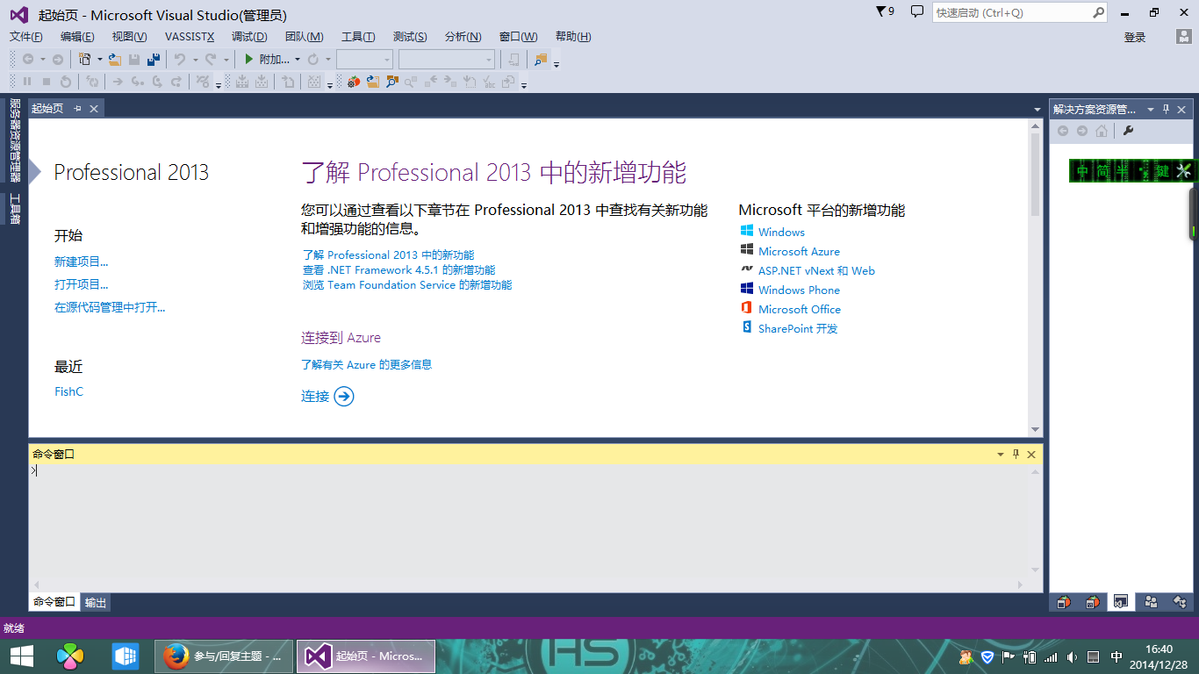Open the Team Explorer tab icon
Viewport: 1199px width, 674px height.
tap(1151, 602)
